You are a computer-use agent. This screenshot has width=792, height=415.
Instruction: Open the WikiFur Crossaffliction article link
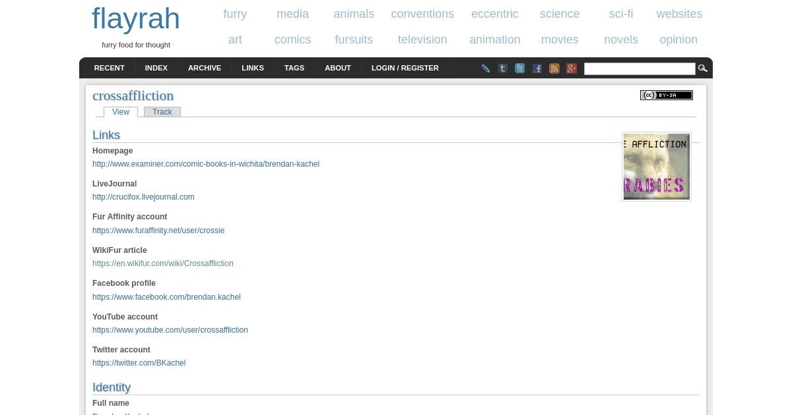pyautogui.click(x=163, y=263)
